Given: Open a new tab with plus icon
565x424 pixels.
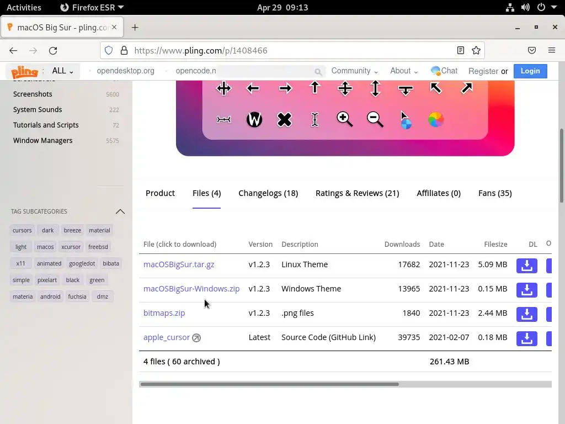Looking at the screenshot, I should [135, 28].
